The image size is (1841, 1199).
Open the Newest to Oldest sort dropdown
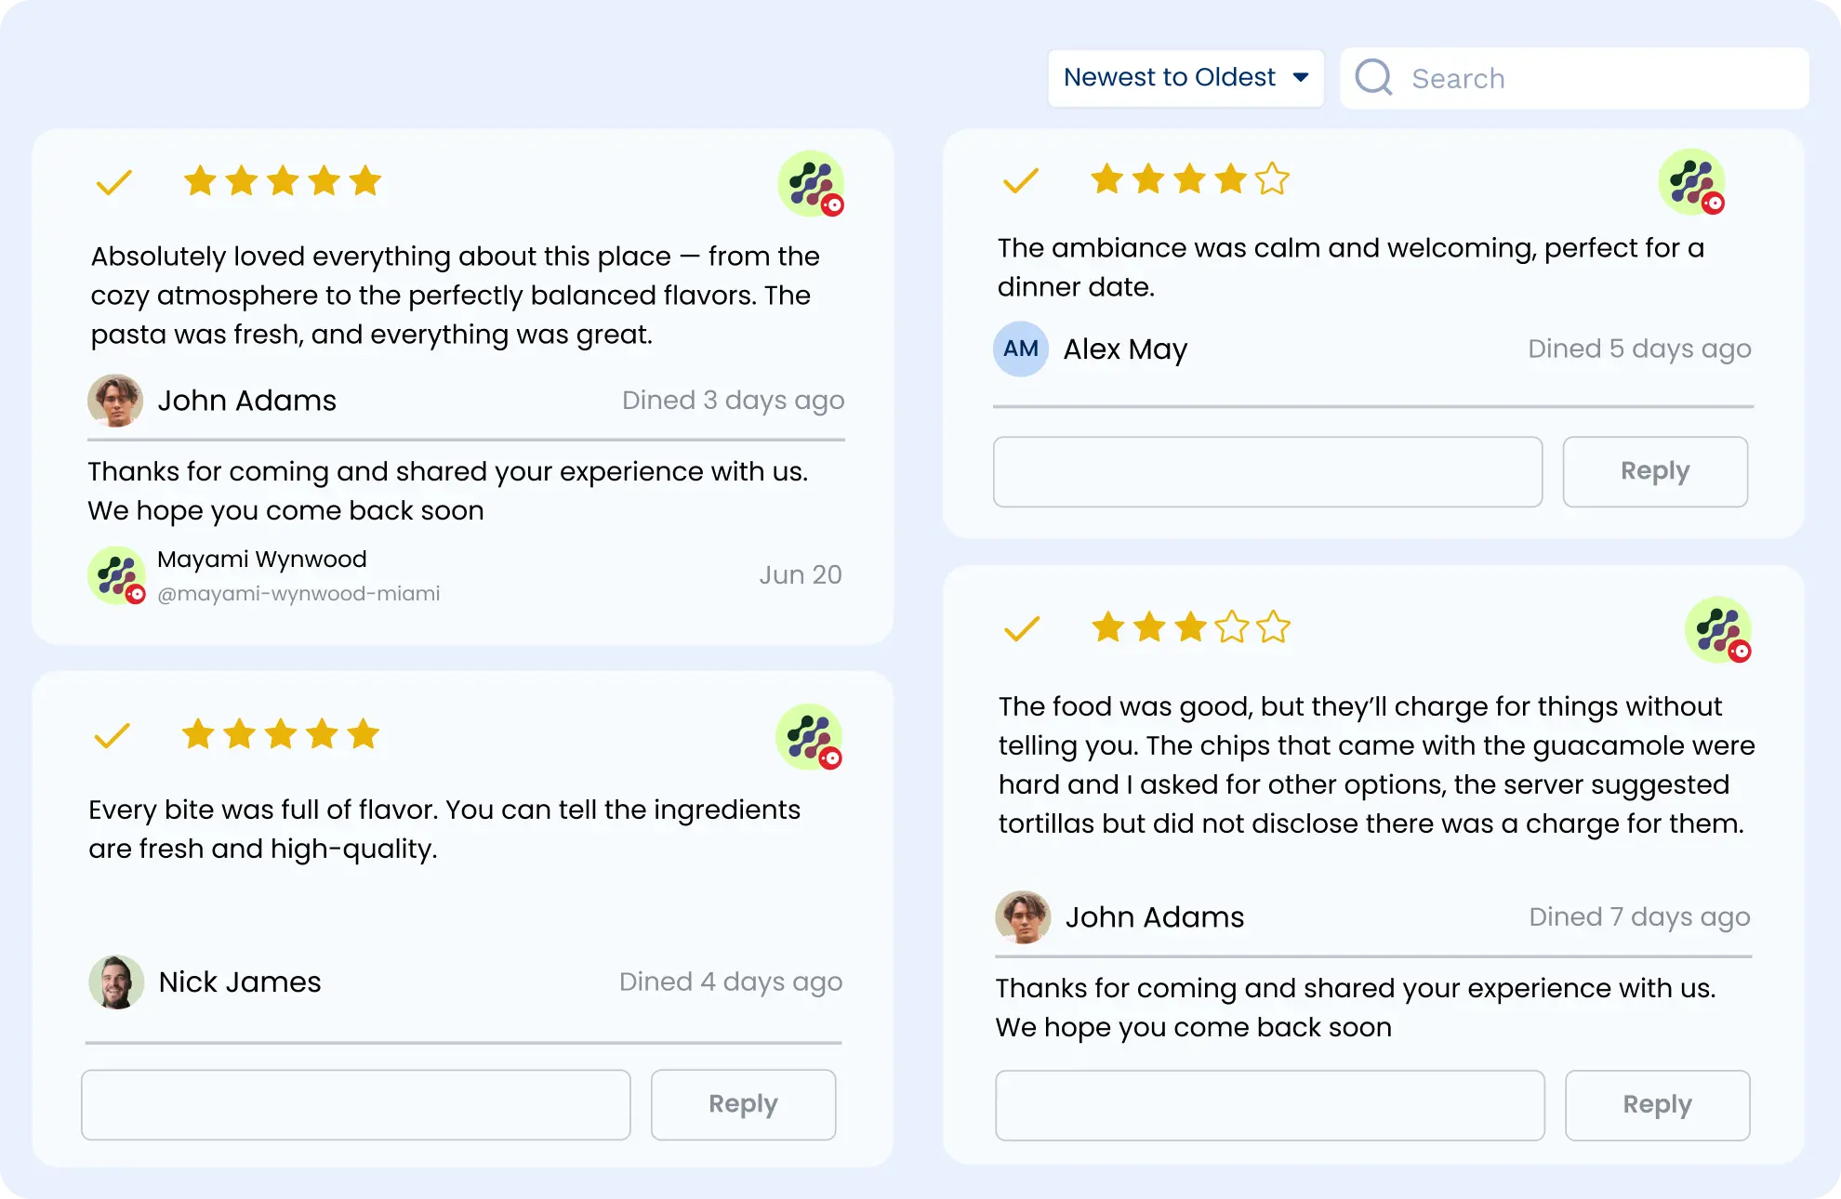(1186, 77)
